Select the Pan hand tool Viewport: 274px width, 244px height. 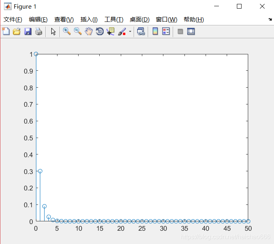coord(89,31)
